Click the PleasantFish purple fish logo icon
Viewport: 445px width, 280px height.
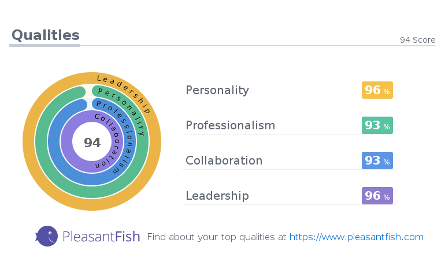(47, 236)
